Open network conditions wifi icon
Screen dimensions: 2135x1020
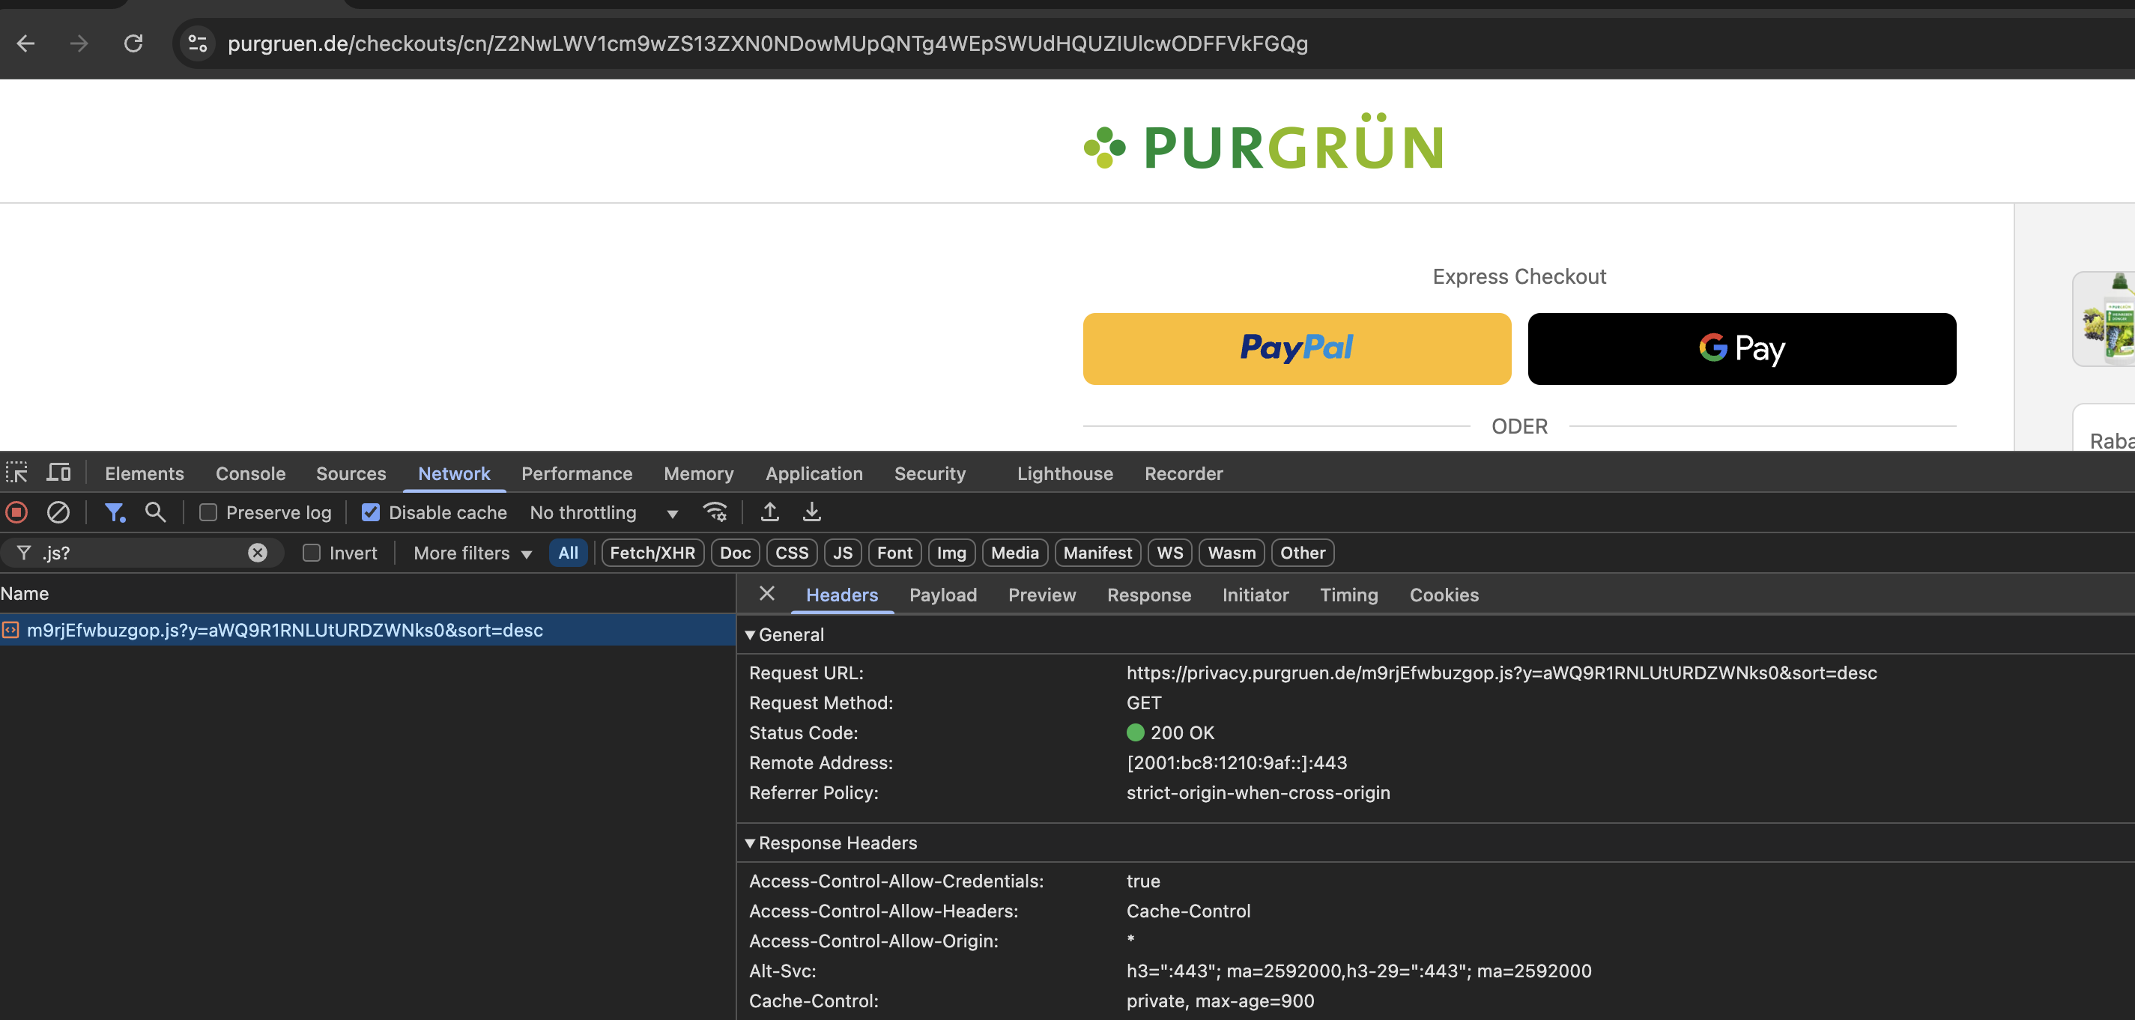pos(715,512)
